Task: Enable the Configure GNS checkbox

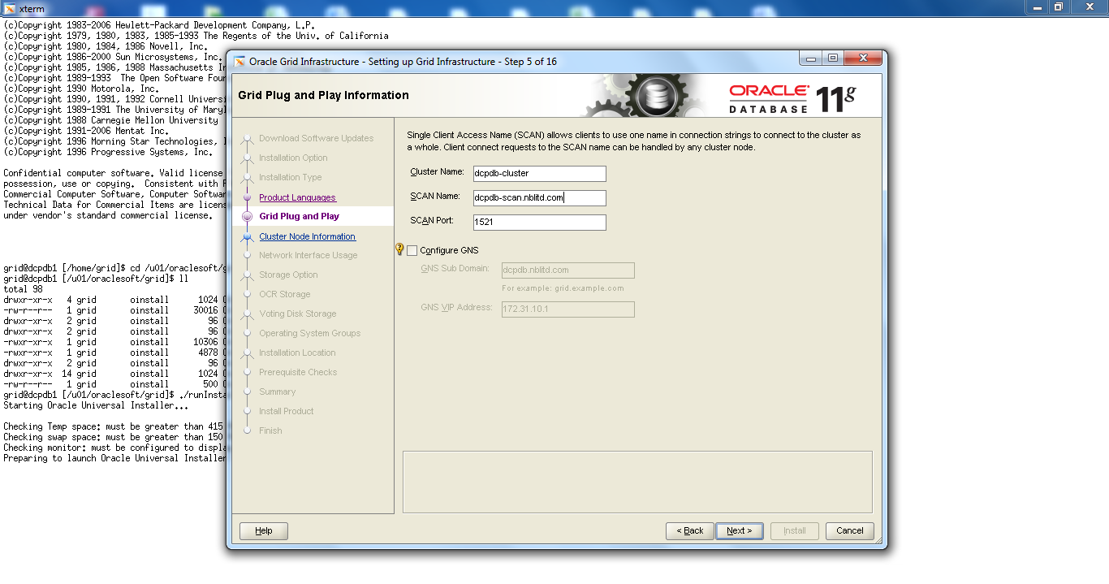Action: tap(412, 250)
